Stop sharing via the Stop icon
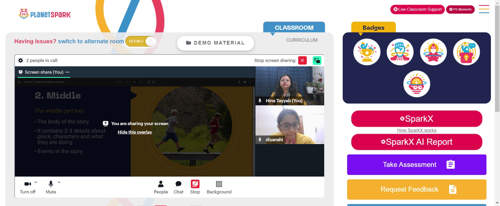The width and height of the screenshot is (500, 206). tap(195, 187)
